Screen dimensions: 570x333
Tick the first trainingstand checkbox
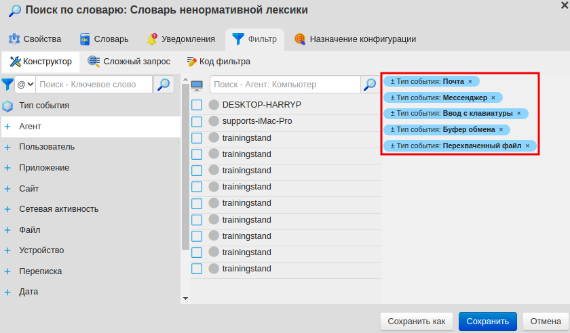tap(197, 138)
